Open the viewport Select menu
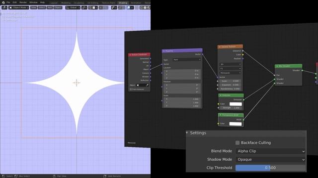Viewport: 318px width, 178px height. 42,8
